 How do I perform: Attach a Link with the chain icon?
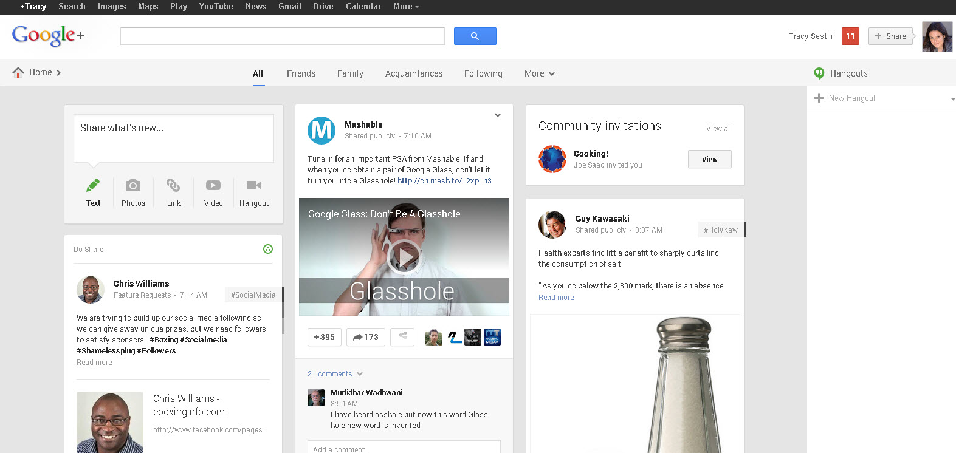[x=173, y=185]
